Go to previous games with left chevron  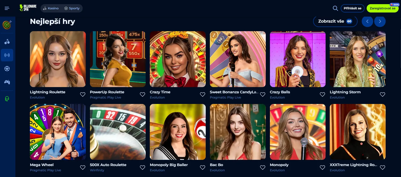[367, 21]
